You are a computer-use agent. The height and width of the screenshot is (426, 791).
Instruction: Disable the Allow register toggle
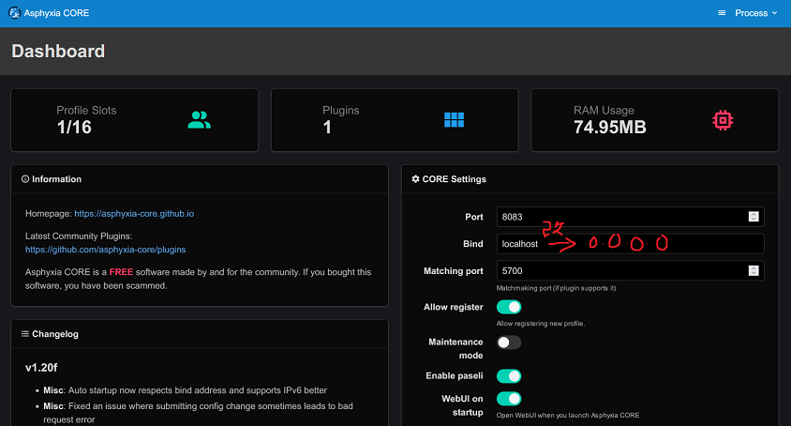pos(509,307)
